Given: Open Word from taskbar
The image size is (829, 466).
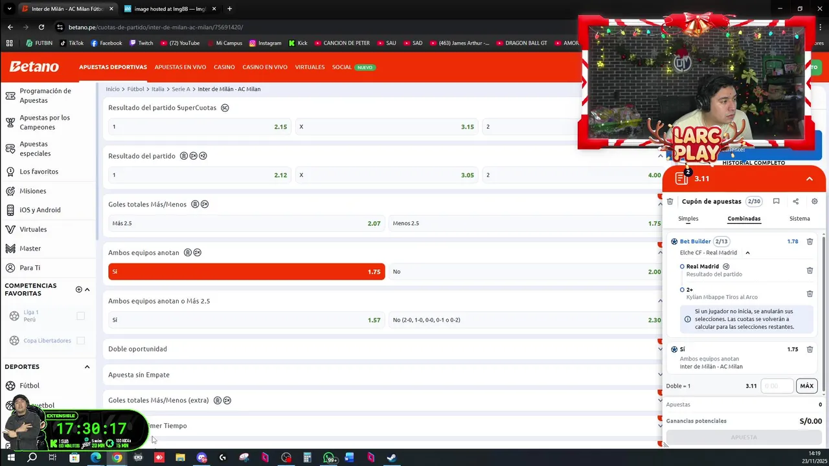Looking at the screenshot, I should pyautogui.click(x=349, y=458).
